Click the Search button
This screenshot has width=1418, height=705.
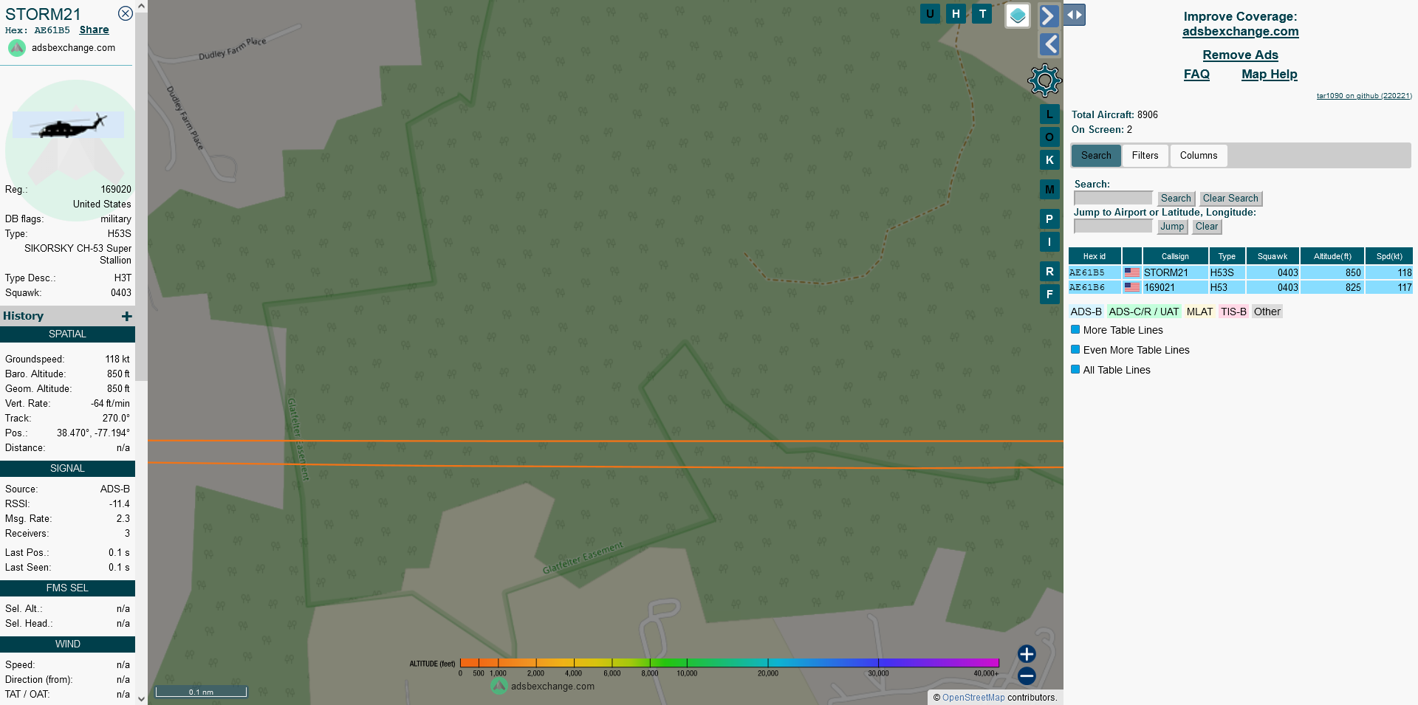click(x=1176, y=199)
